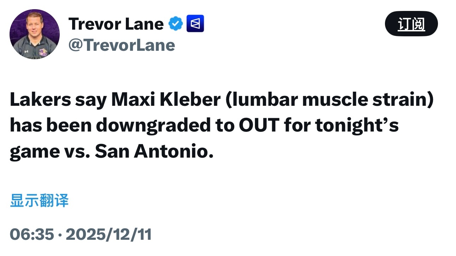Screen dimensions: 456x256
Task: Click the word "tonight's" in the tweet
Action: [x=357, y=126]
